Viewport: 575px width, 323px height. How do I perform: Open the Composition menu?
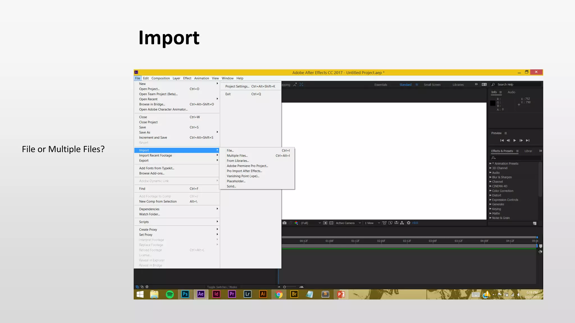pyautogui.click(x=161, y=78)
